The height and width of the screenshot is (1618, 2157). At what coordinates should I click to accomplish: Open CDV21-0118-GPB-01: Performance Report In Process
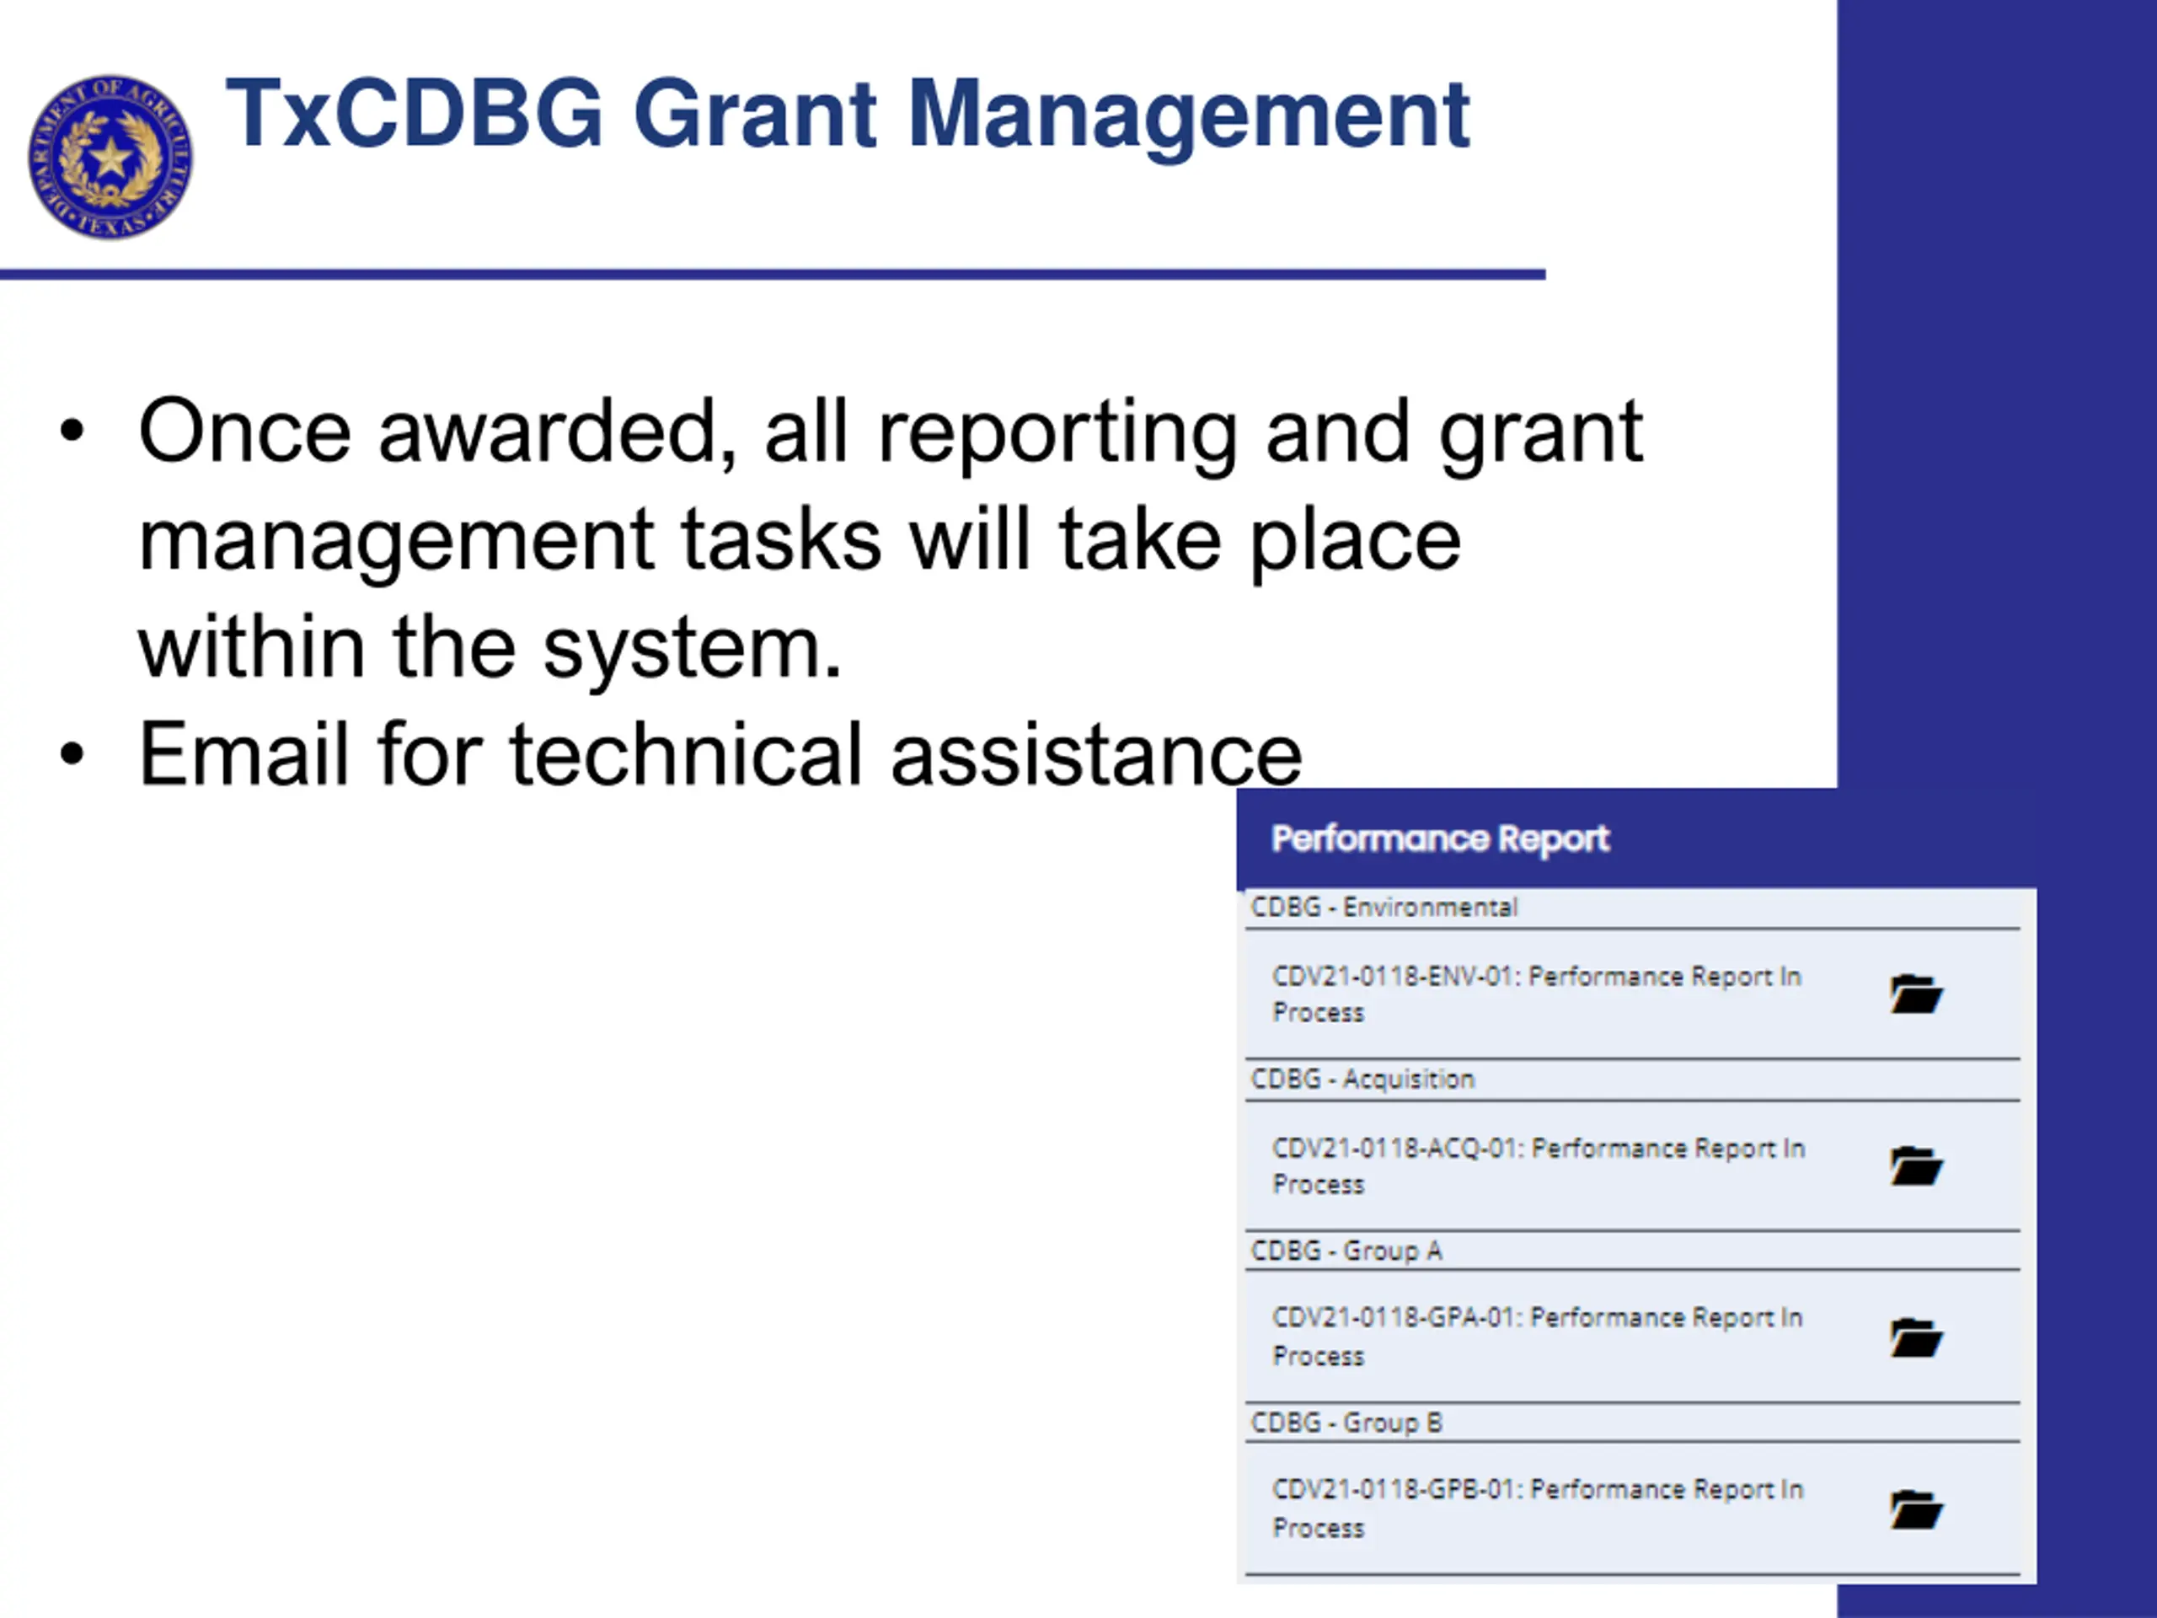[1538, 1508]
